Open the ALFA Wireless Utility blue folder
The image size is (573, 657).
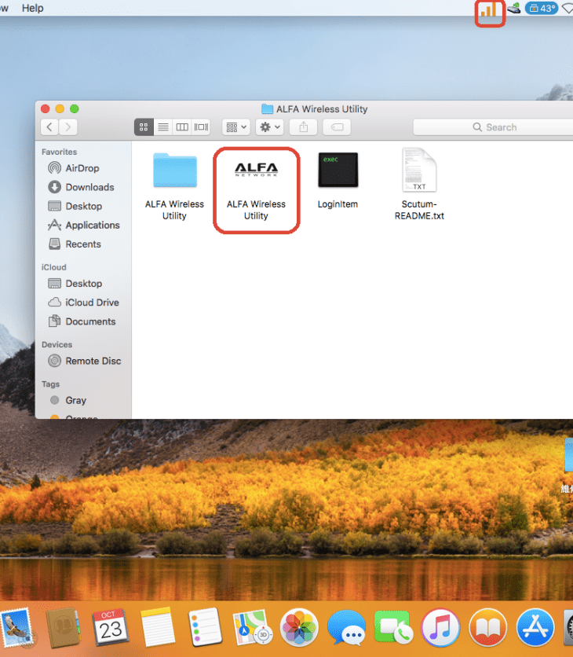click(174, 171)
